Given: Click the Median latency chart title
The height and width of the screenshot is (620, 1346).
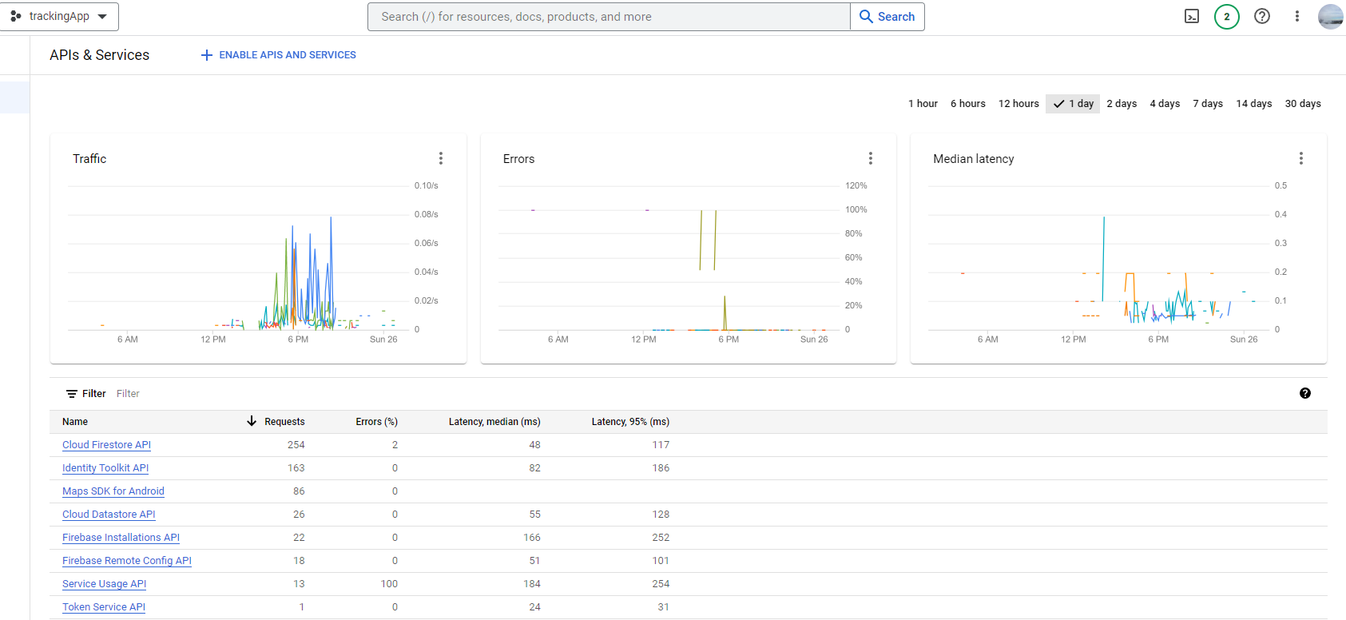Looking at the screenshot, I should click(x=974, y=159).
